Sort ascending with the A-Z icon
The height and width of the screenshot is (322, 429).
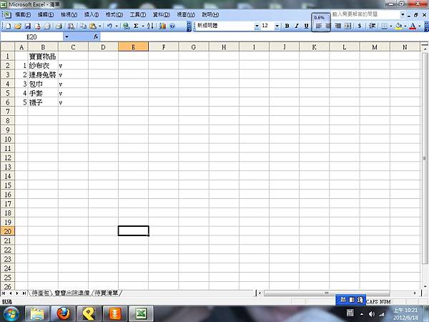coord(150,26)
